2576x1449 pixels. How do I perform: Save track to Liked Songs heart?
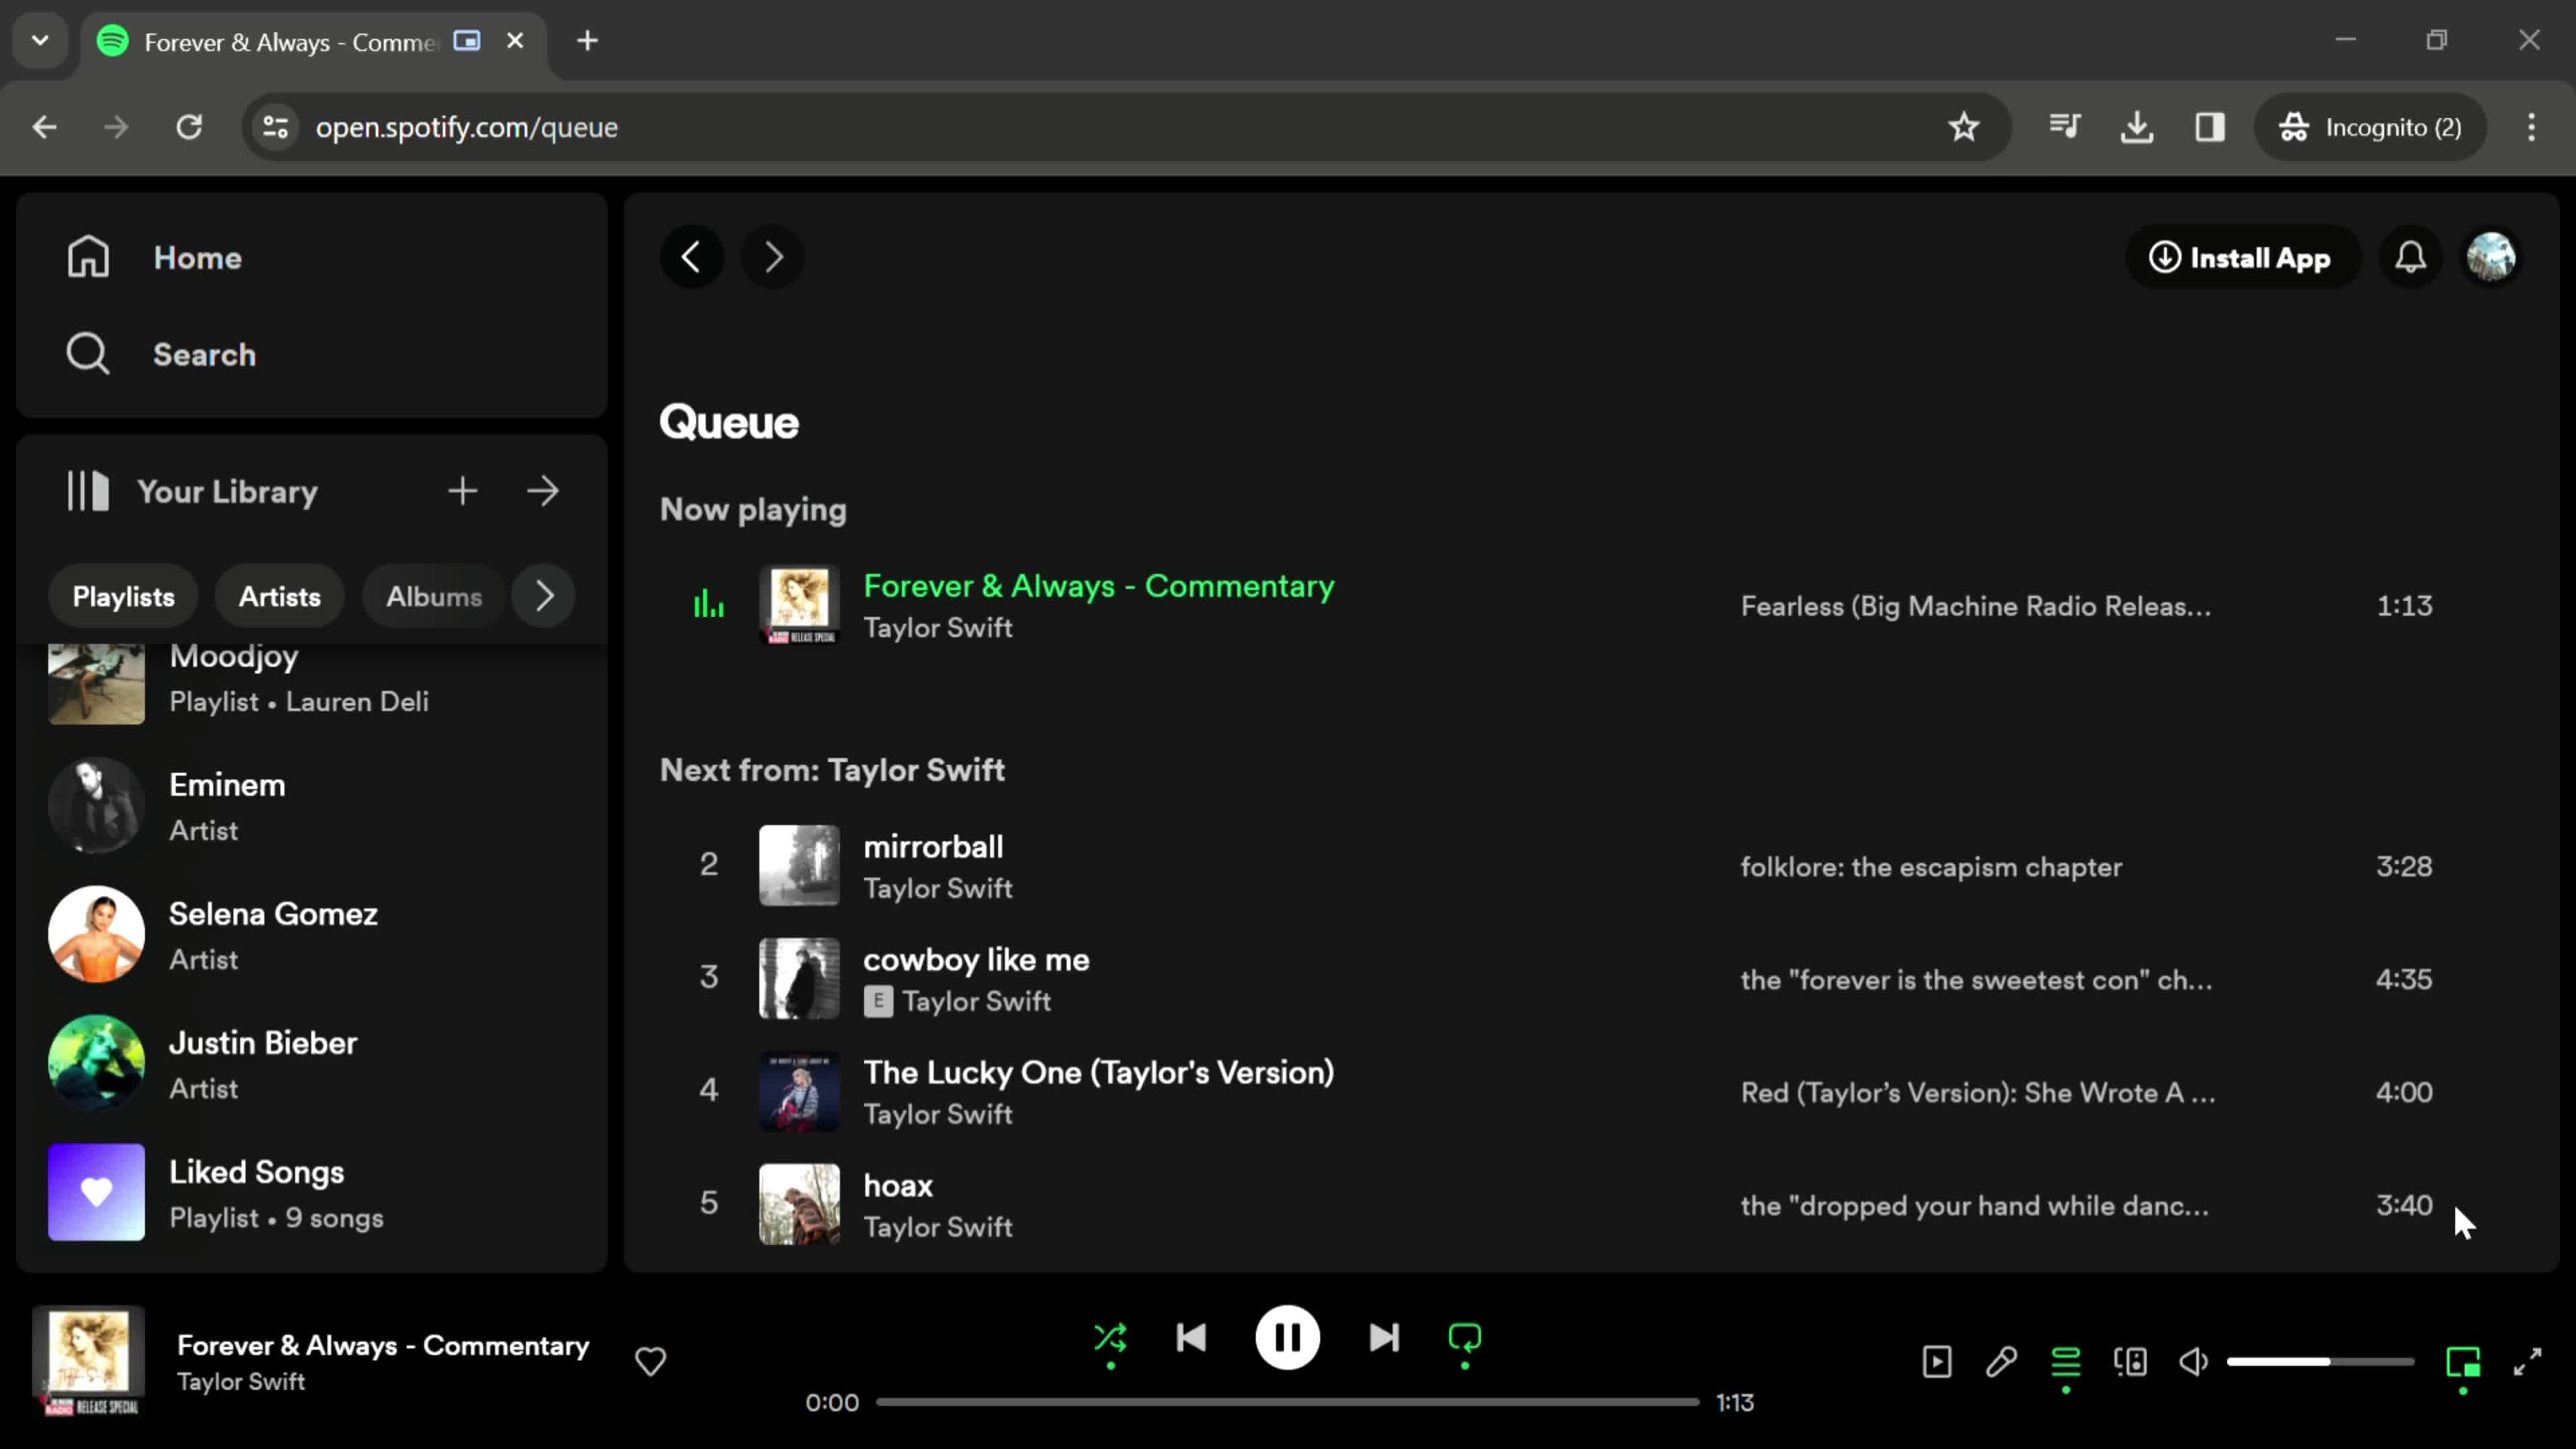point(650,1361)
